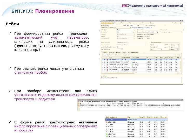
Task: Select the first 'Доставка' tab above the table
Action: 104,52
